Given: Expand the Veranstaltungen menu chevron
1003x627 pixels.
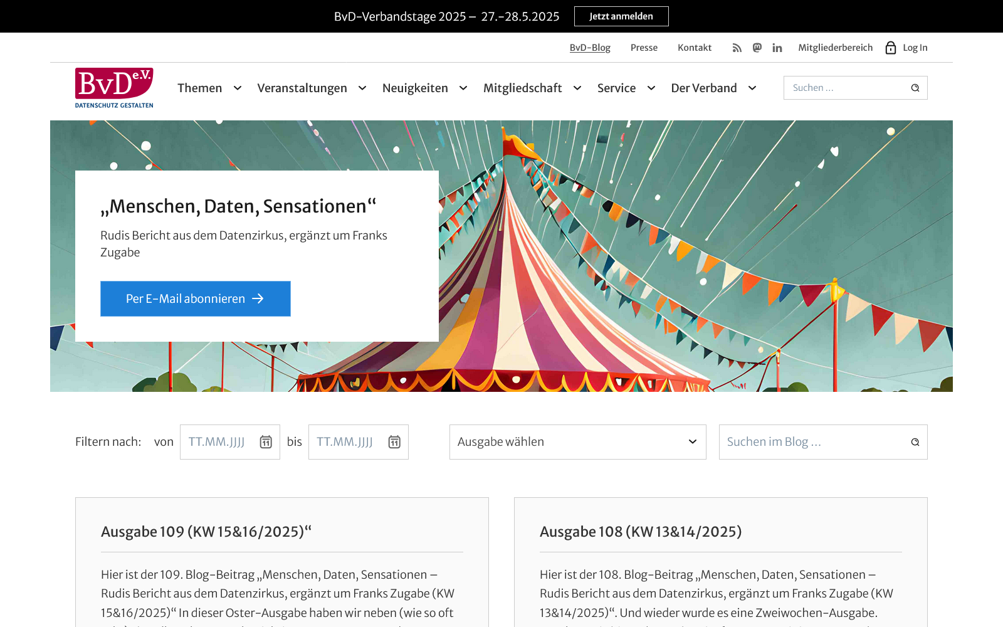Looking at the screenshot, I should 362,88.
